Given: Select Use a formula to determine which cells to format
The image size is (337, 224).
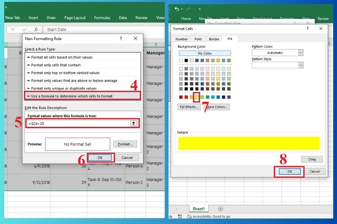Looking at the screenshot, I should click(x=83, y=96).
